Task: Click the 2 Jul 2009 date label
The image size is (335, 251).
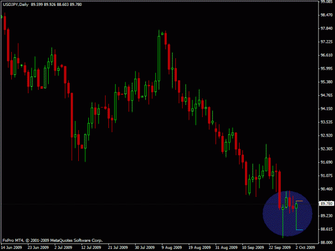Action: [63, 247]
